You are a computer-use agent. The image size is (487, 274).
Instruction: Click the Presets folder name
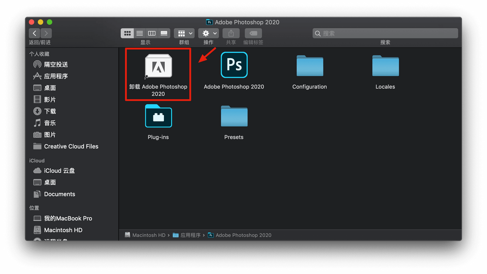(x=234, y=137)
